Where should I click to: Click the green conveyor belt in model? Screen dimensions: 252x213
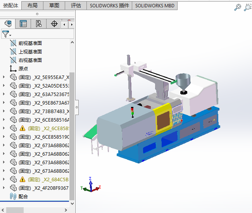coord(91,132)
